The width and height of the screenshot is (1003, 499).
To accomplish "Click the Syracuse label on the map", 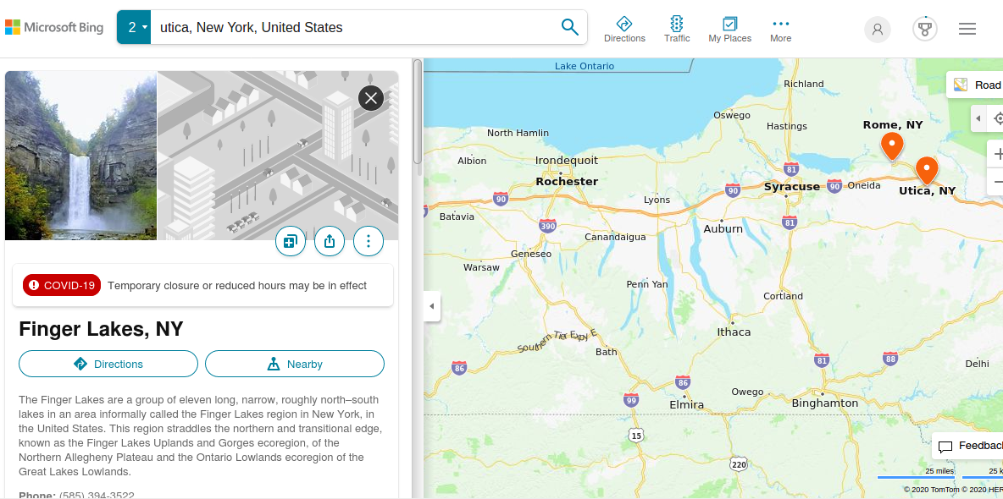I will pos(792,187).
